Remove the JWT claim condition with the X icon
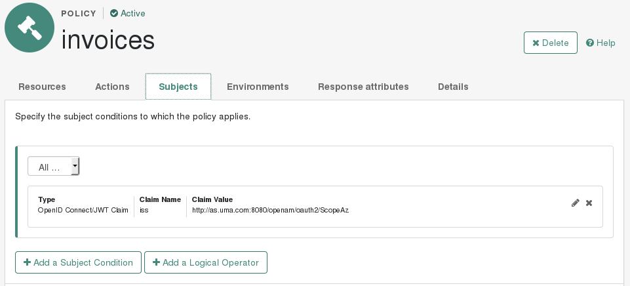630x286 pixels. (x=589, y=203)
